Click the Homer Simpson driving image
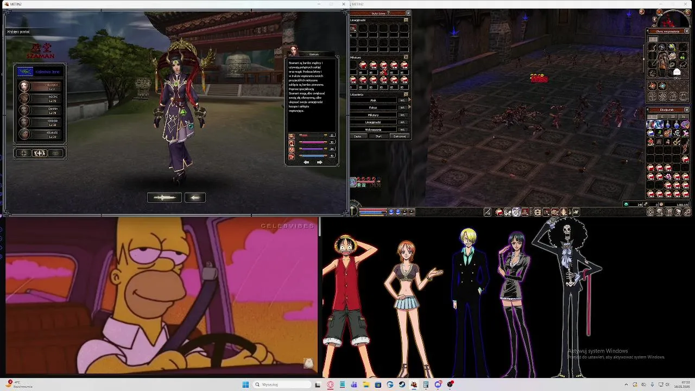Viewport: 695px width, 391px height. 161,296
